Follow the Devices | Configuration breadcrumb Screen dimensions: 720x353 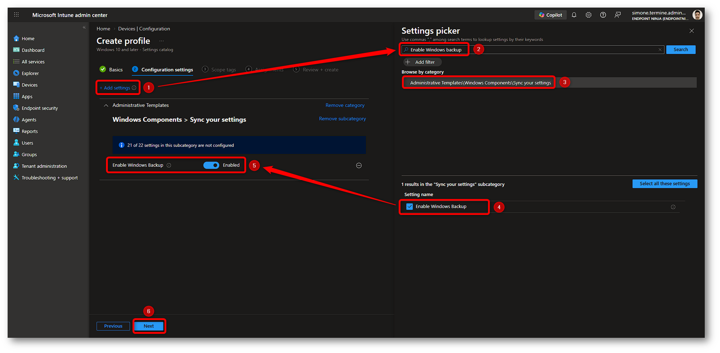click(144, 29)
